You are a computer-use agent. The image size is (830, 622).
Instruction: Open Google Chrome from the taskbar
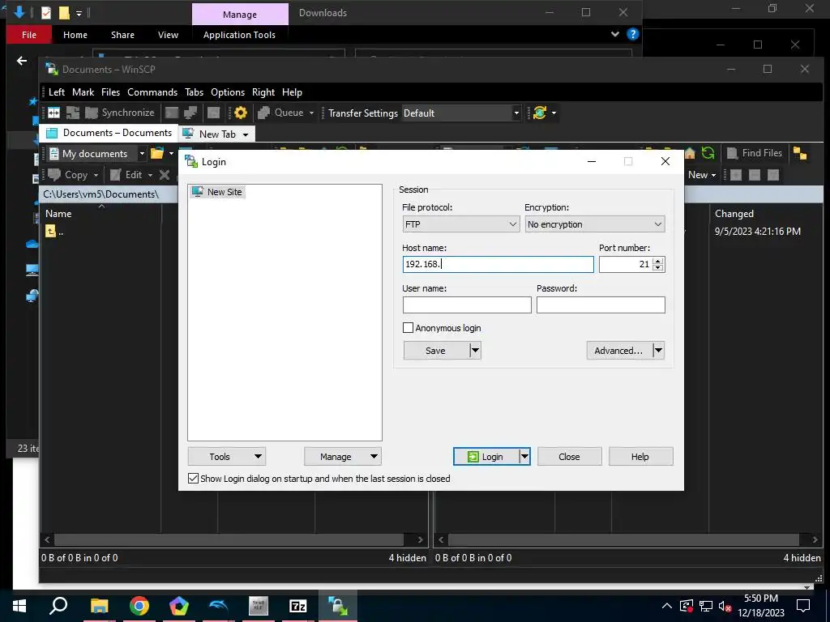point(139,606)
